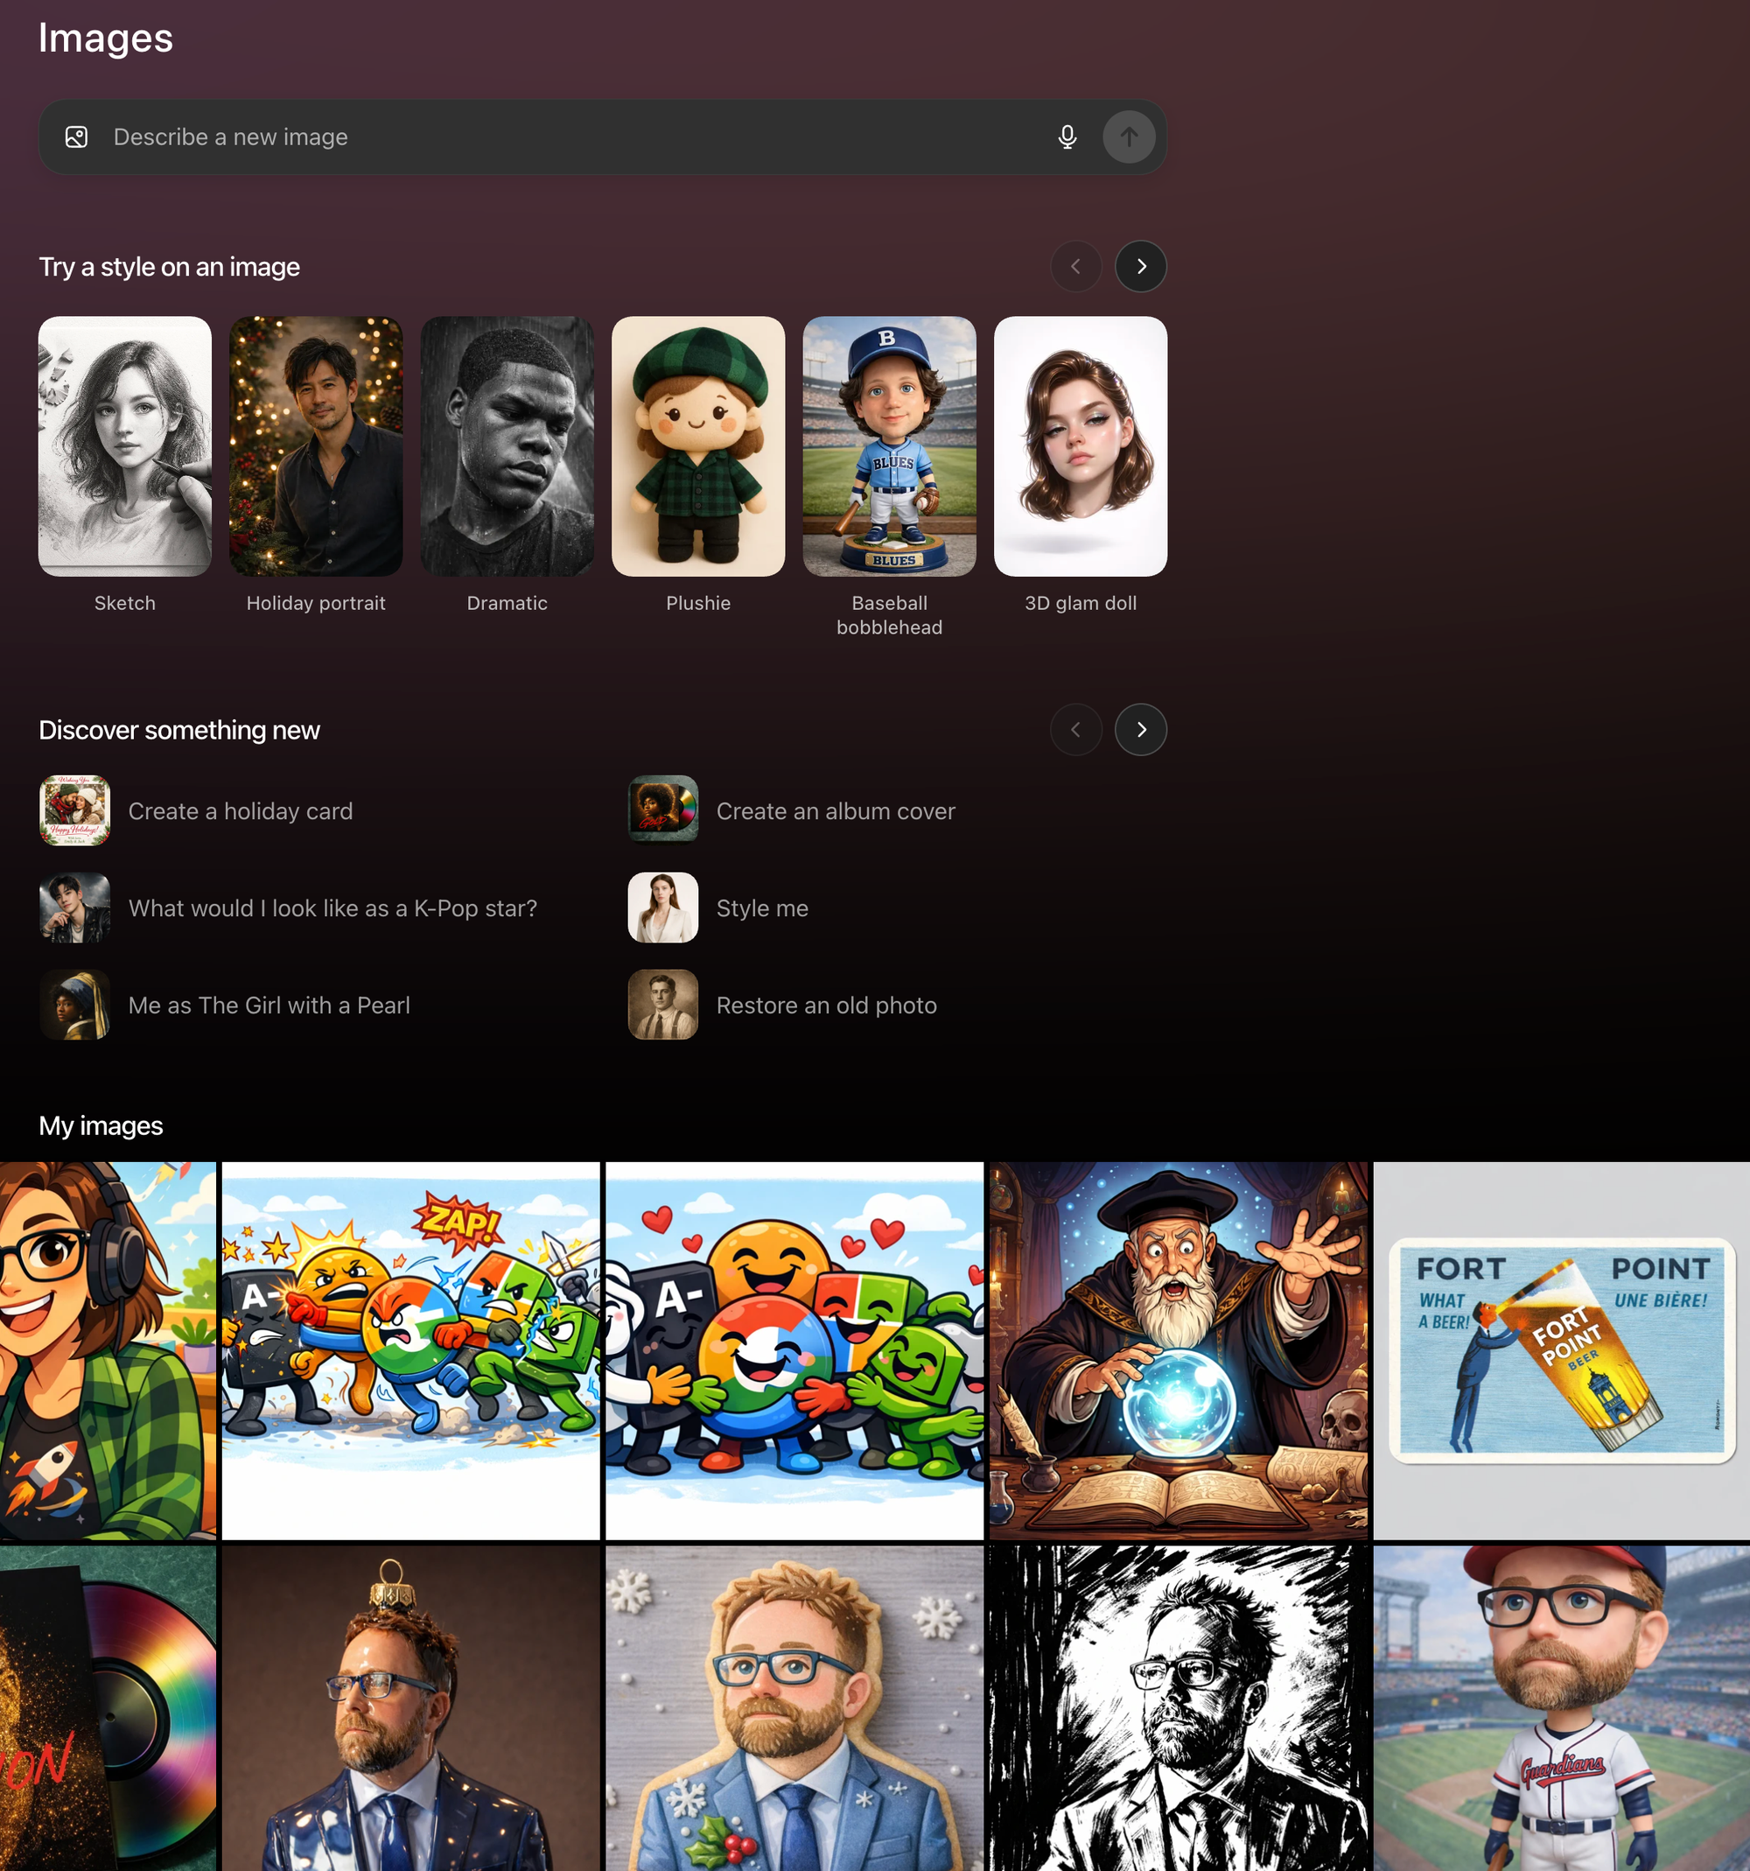Pick the Plushie style card
Screen dimensions: 1750x1871
(x=698, y=446)
